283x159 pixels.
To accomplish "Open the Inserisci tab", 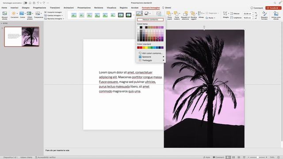I will click(x=15, y=8).
